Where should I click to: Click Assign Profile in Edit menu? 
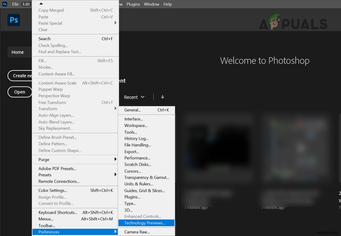[75, 197]
